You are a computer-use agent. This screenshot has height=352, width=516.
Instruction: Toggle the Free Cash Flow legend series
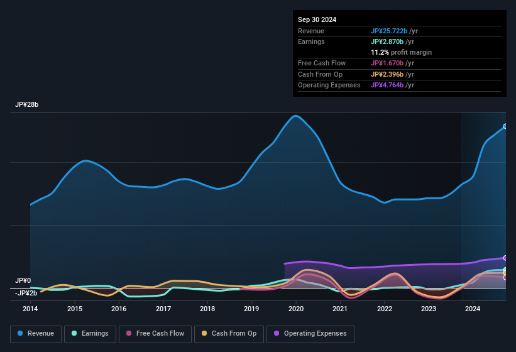pos(155,334)
